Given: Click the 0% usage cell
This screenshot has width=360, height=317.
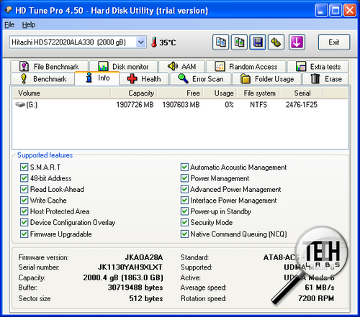Looking at the screenshot, I should (x=229, y=105).
